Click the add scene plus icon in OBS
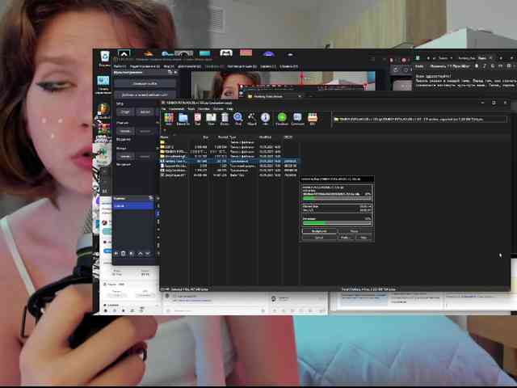The image size is (517, 388). 116,253
